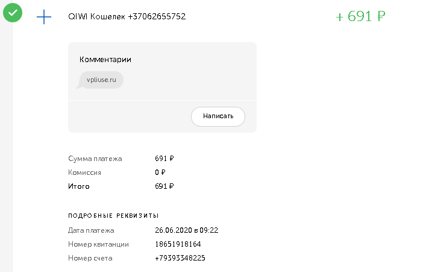Click the green checkmark status icon
The height and width of the screenshot is (272, 423).
pos(13,13)
